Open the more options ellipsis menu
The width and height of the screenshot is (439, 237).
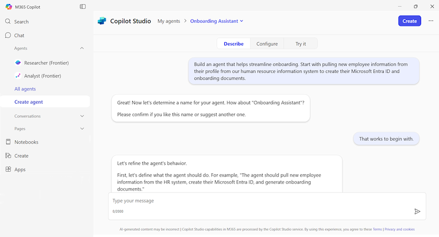(431, 21)
